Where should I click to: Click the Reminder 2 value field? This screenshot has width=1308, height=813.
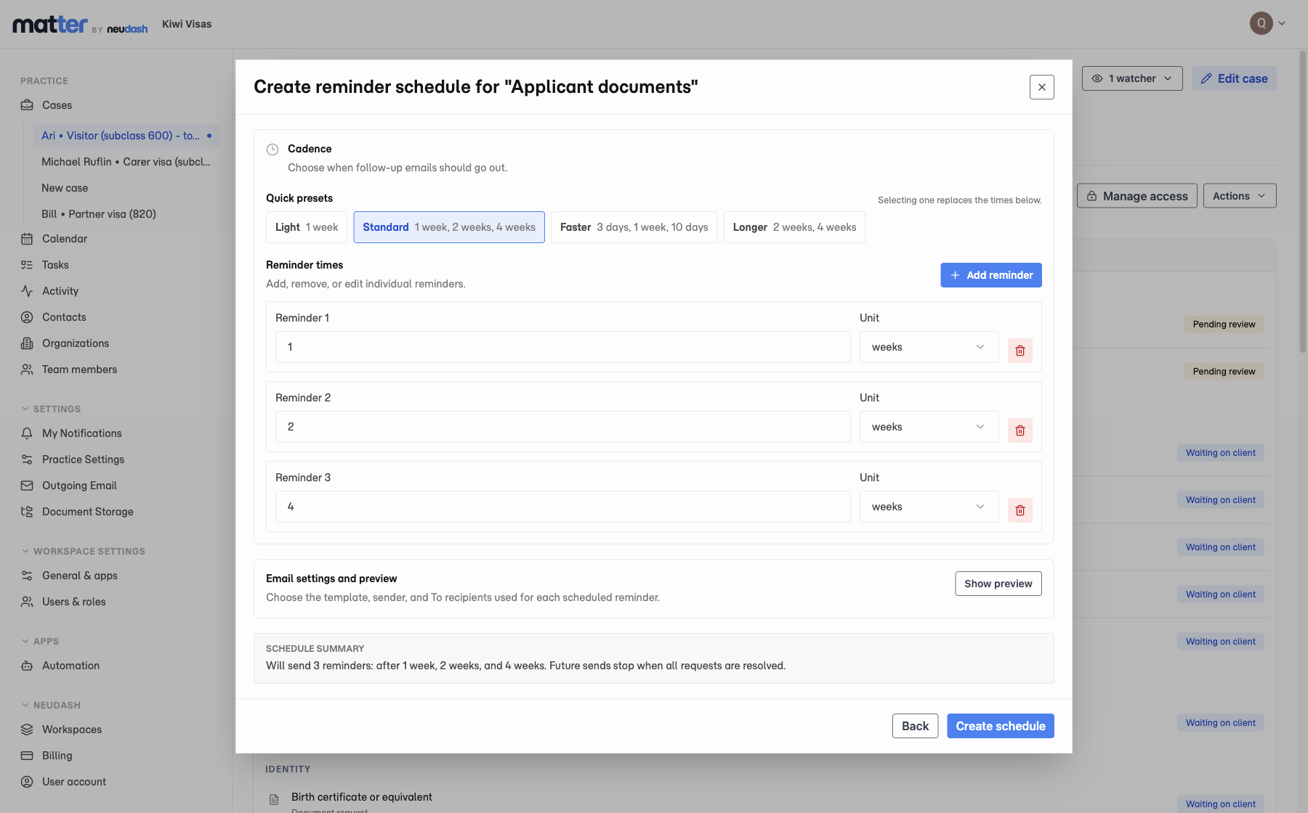[x=562, y=427]
